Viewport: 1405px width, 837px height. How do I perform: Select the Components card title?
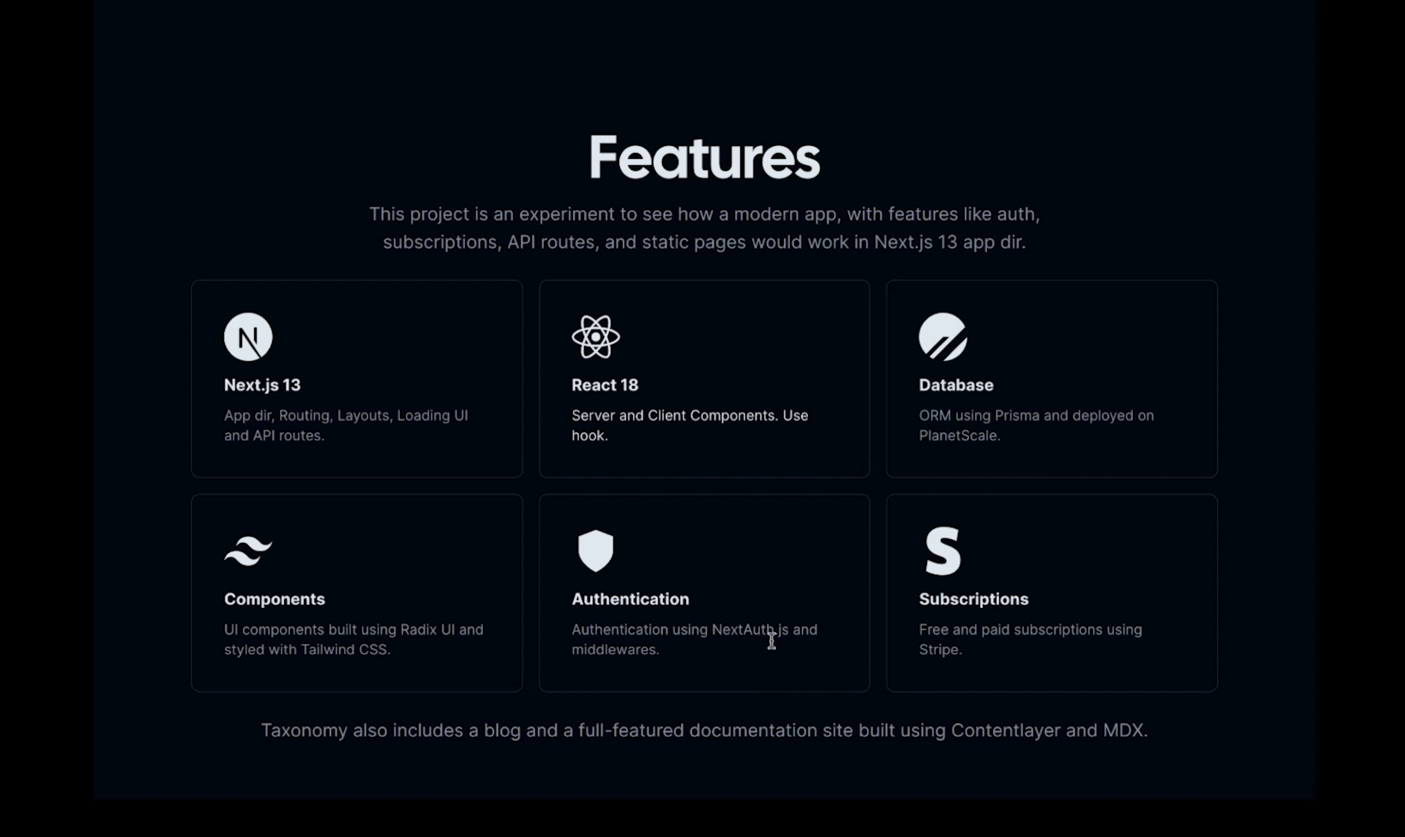(274, 599)
